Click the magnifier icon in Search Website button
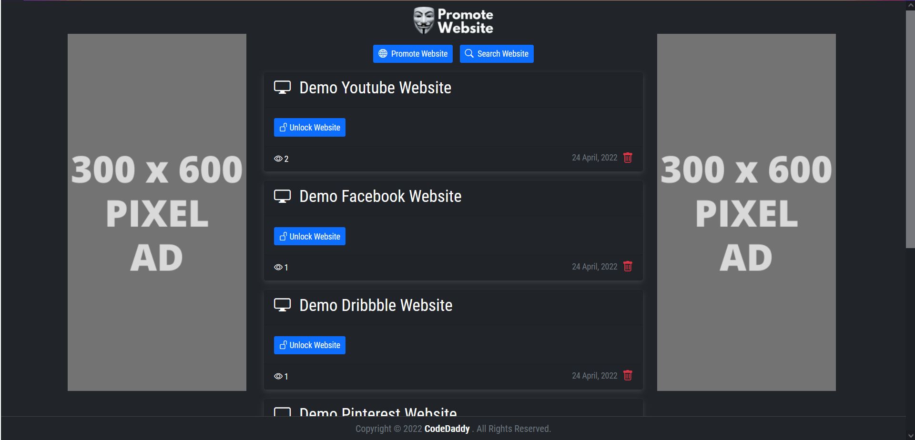 (469, 53)
